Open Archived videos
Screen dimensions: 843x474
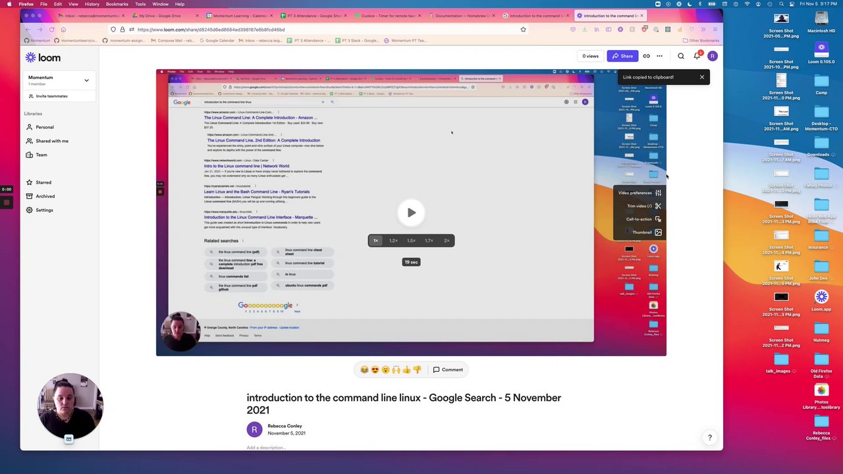coord(40,196)
